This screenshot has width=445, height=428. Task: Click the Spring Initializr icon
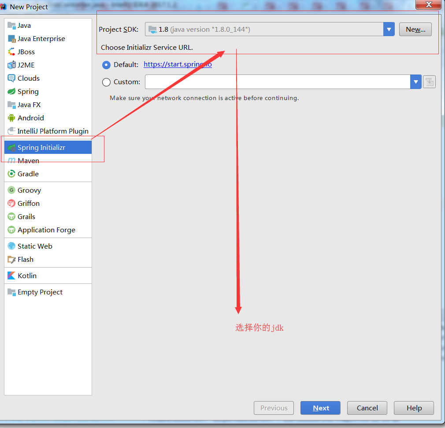(11, 147)
